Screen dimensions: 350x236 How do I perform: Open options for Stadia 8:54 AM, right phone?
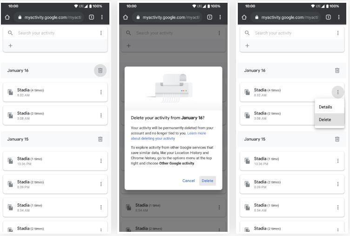338,207
